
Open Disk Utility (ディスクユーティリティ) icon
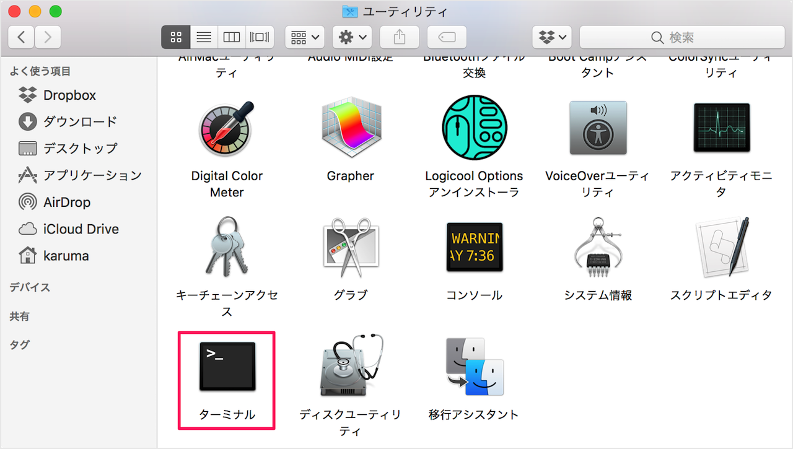351,366
